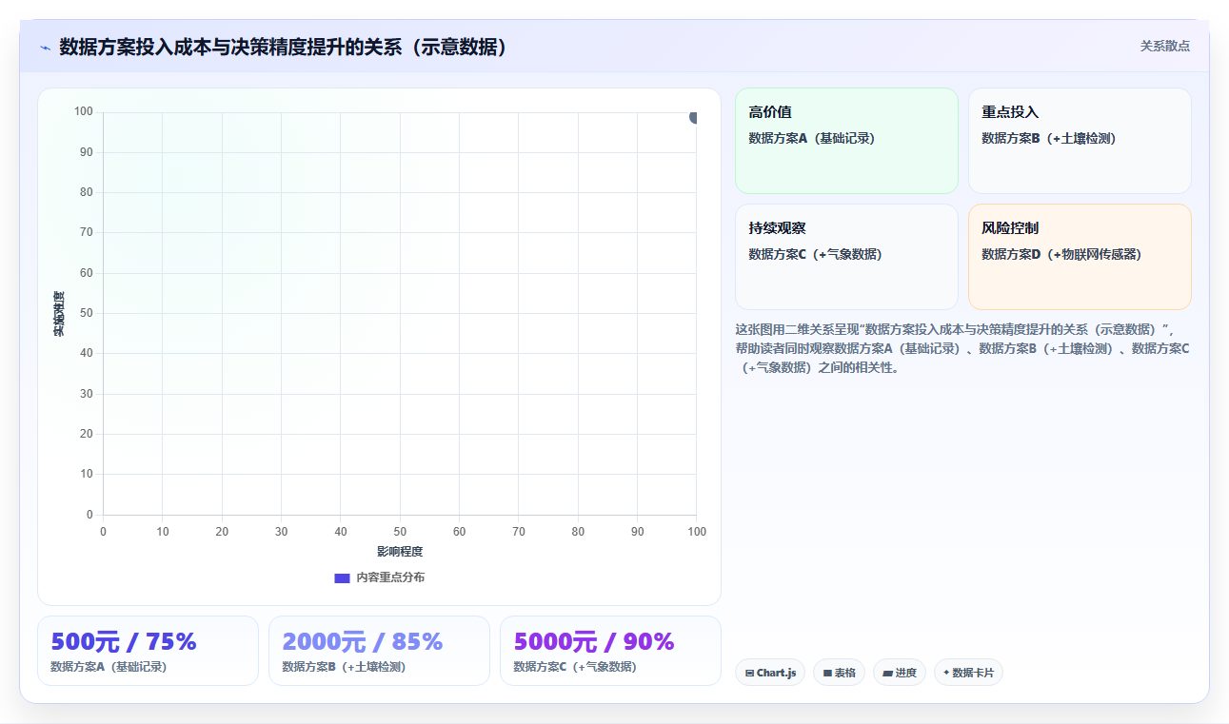Screen dimensions: 1229x724
Task: Click the description paragraph starting '这张图用二维关系'
Action: [x=962, y=348]
